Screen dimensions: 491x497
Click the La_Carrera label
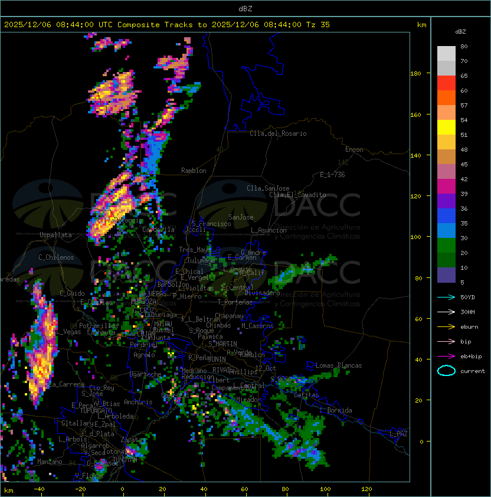click(67, 384)
